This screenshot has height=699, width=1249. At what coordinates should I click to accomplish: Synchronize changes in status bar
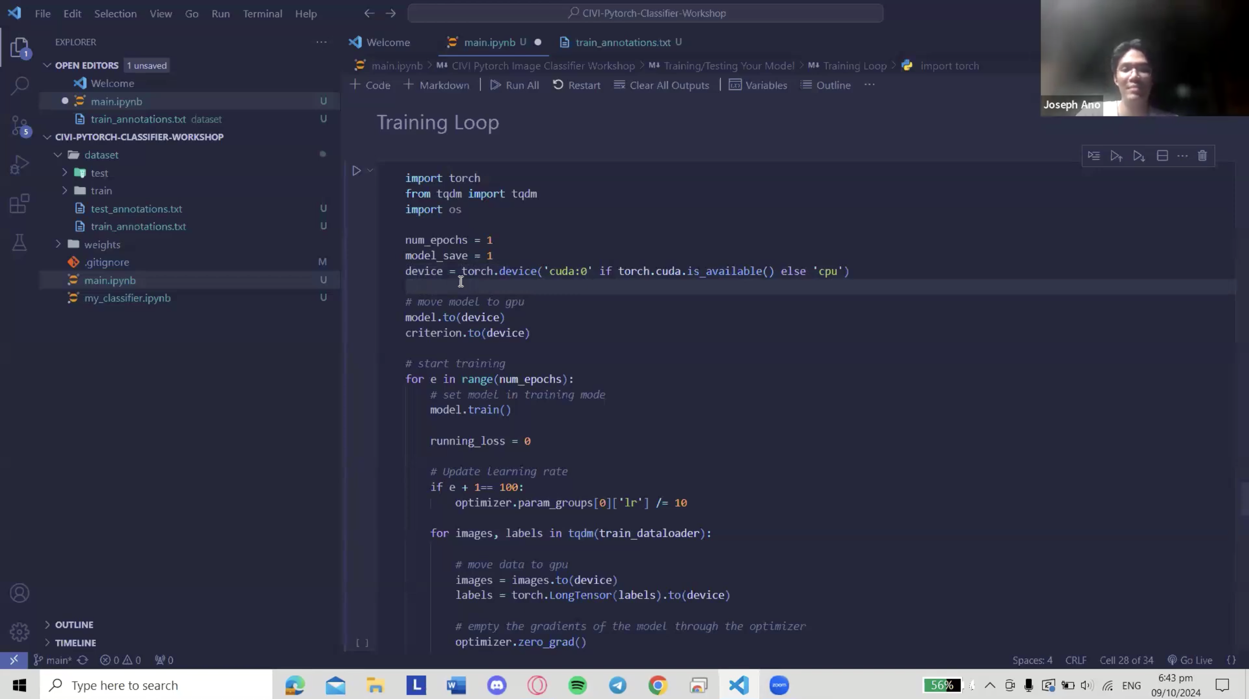[83, 660]
